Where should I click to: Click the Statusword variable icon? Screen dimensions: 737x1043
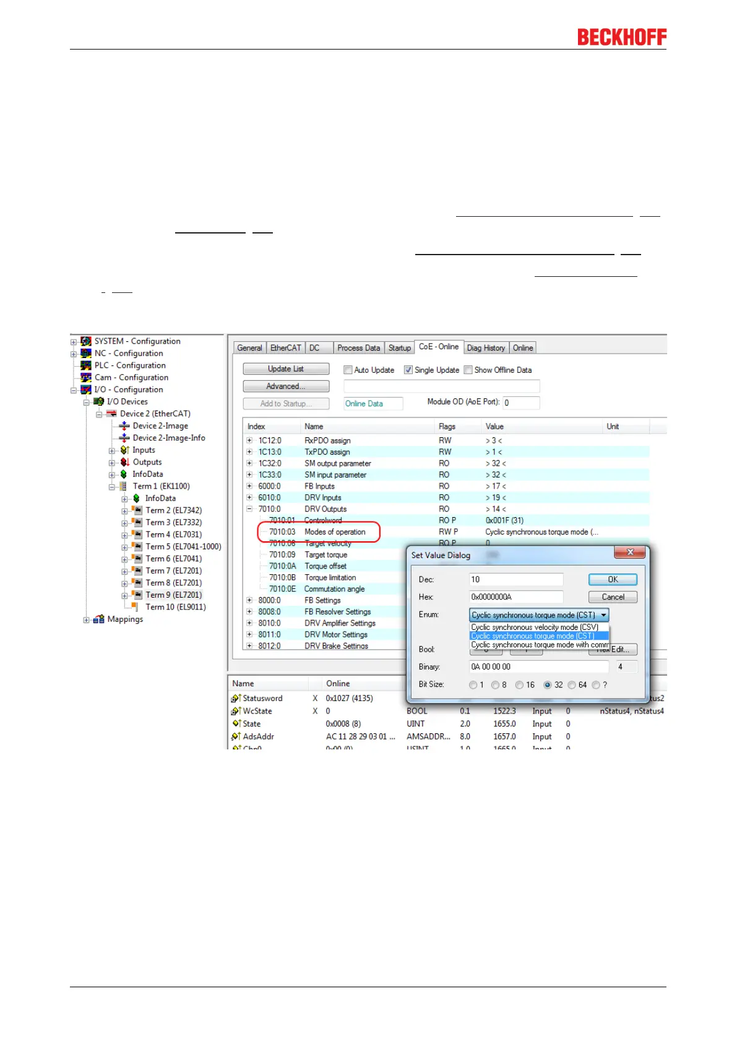tap(236, 699)
